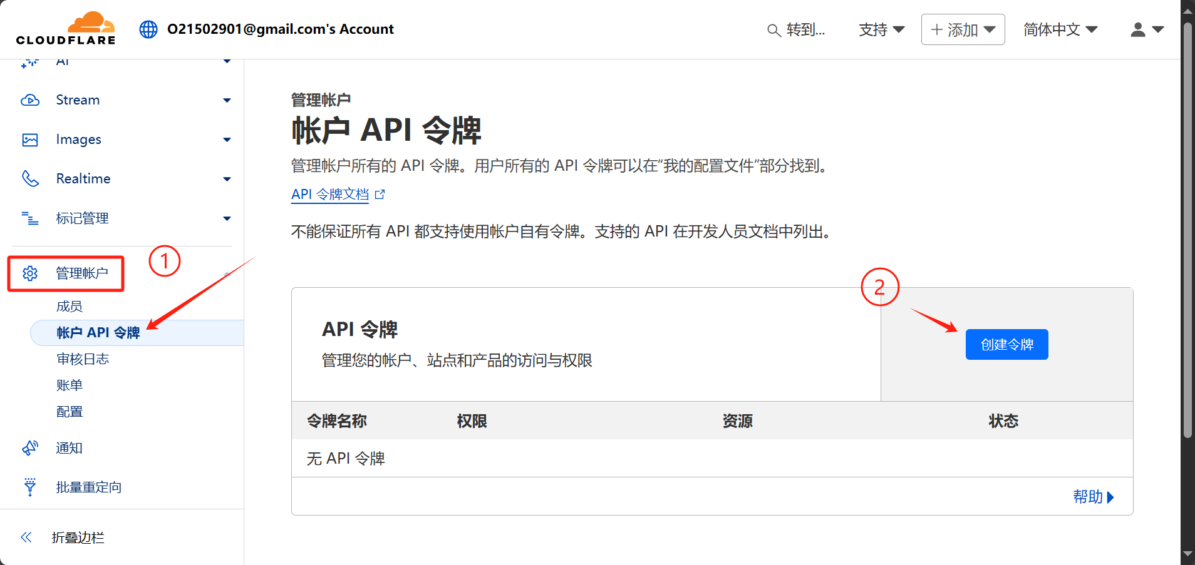The image size is (1195, 565).
Task: Click the 折叠边栏 double-chevron icon
Action: (26, 537)
